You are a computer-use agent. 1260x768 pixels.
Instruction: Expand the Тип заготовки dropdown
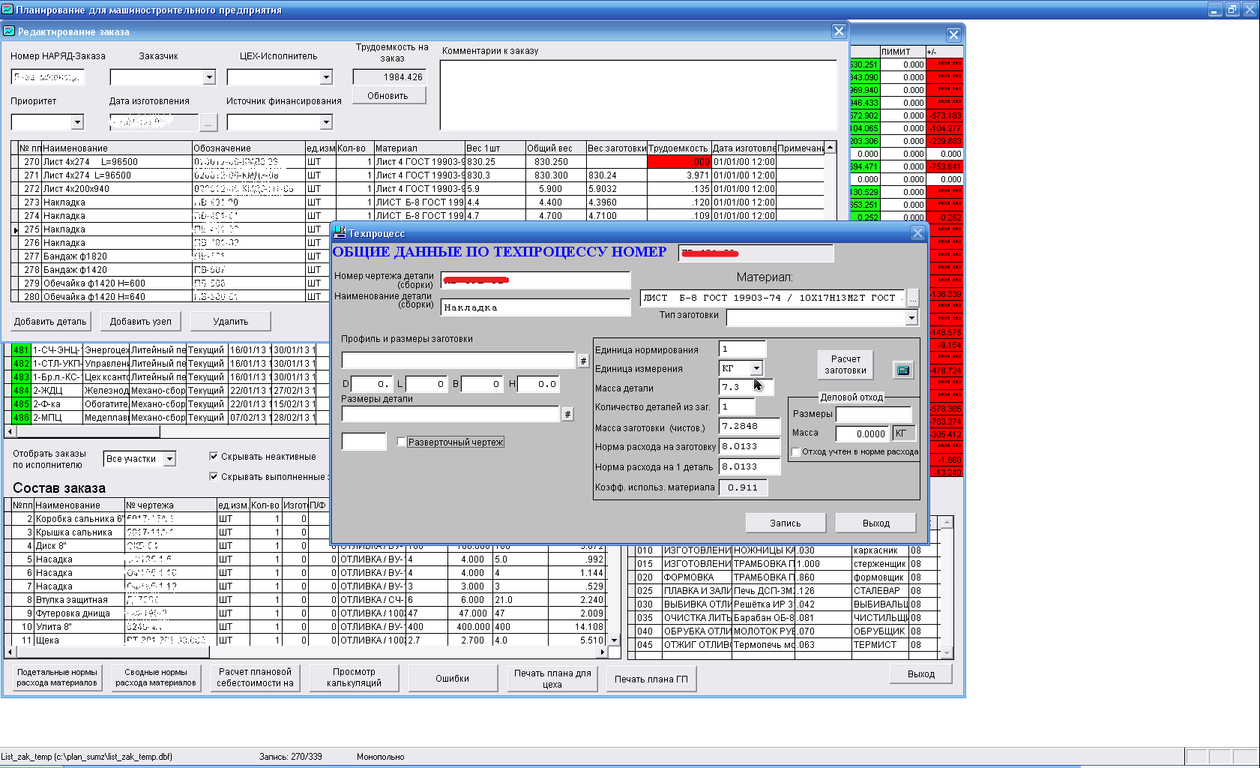pyautogui.click(x=911, y=318)
